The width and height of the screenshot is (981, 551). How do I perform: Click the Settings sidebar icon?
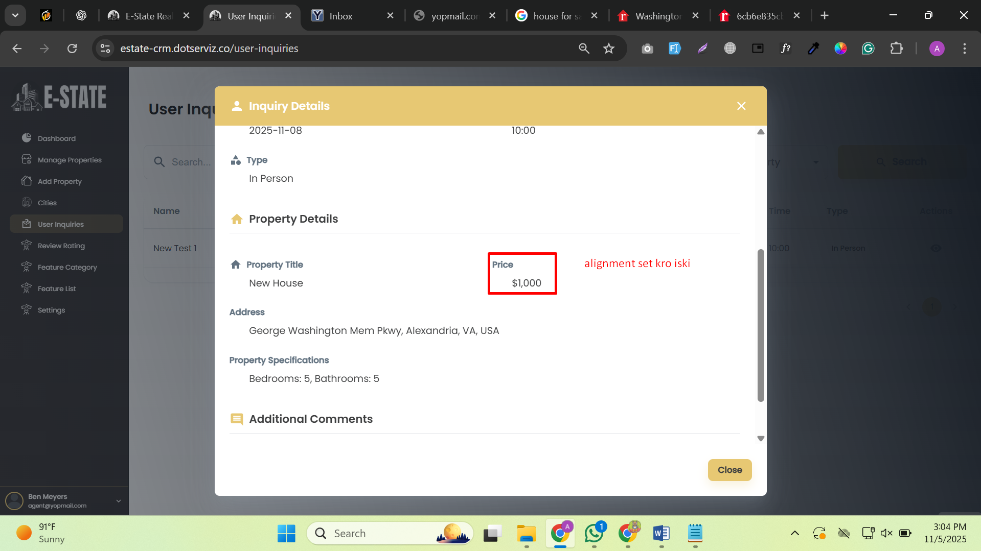[27, 310]
